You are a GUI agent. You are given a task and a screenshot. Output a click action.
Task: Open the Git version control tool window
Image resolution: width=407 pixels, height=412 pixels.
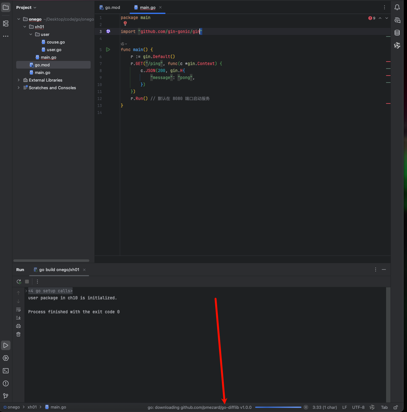tap(6, 396)
